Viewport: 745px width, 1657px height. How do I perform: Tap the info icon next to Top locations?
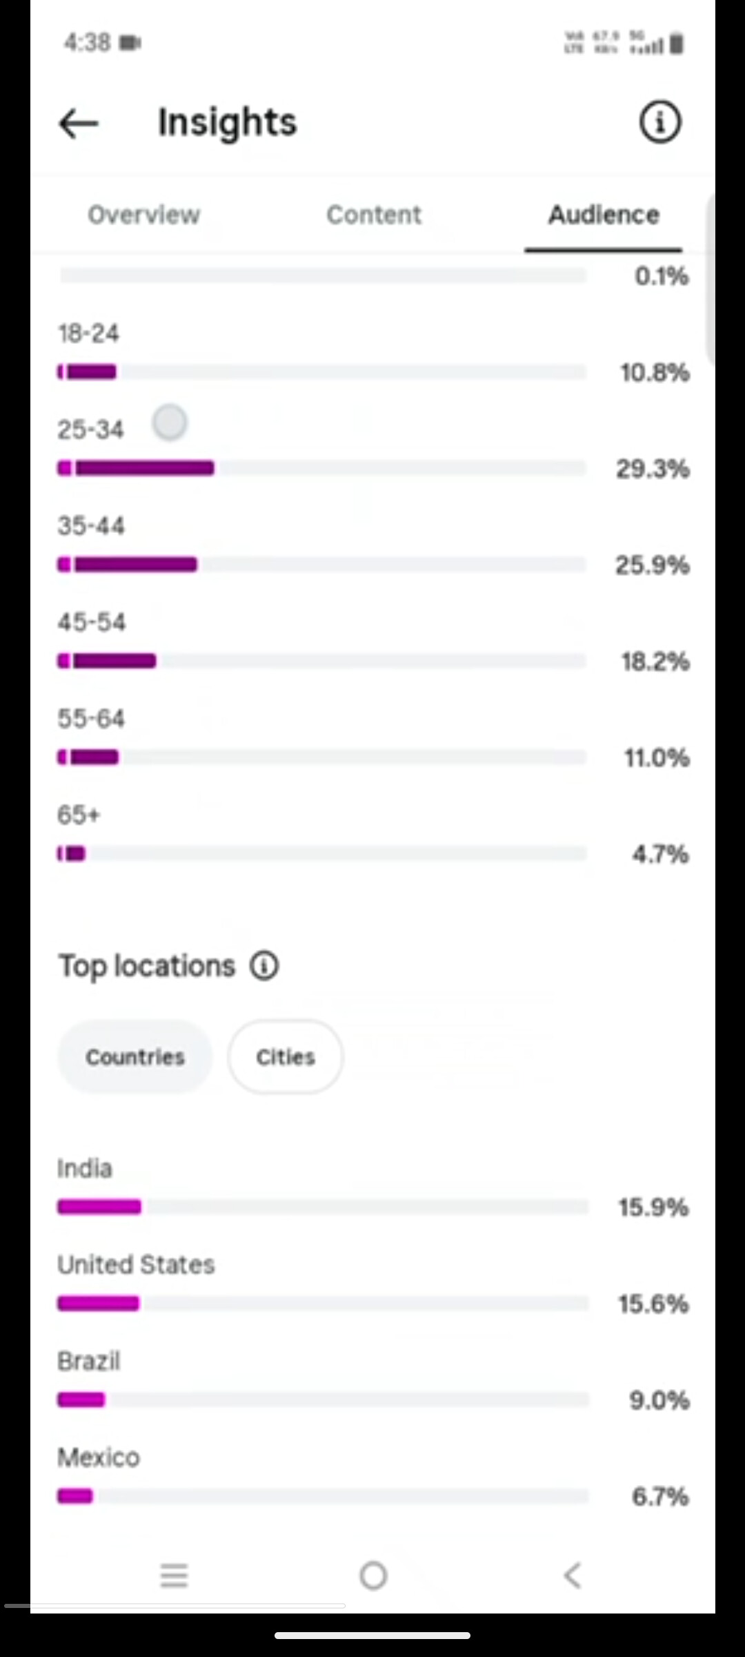264,965
